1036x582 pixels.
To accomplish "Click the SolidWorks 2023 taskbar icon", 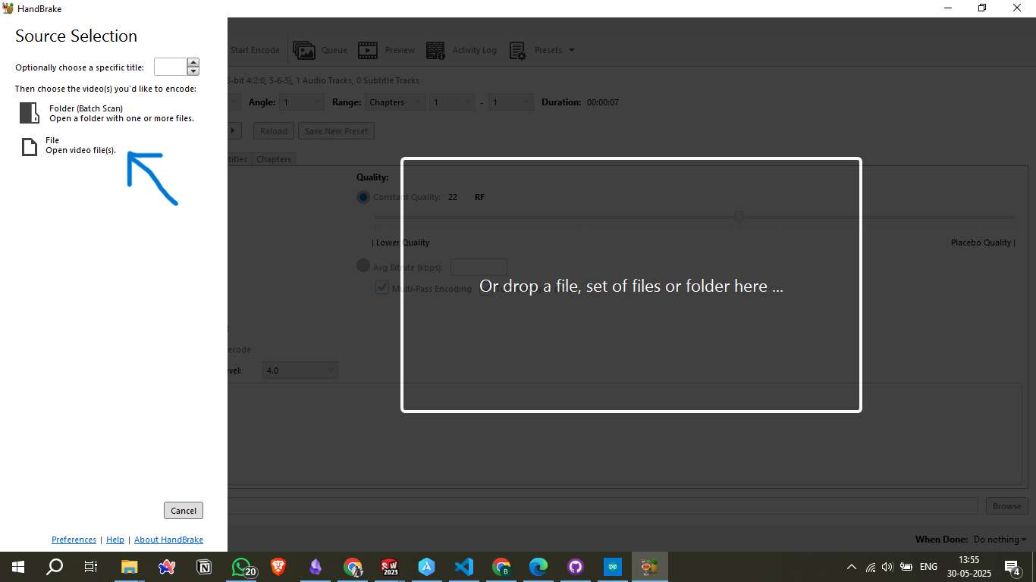I will [390, 567].
